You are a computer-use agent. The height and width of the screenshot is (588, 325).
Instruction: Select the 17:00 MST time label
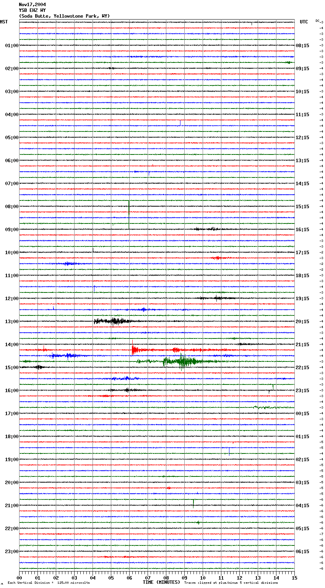(11, 414)
